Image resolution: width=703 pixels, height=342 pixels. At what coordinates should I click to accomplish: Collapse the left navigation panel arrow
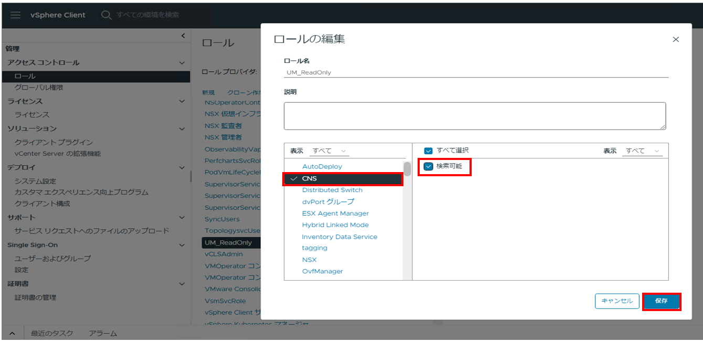coord(183,36)
